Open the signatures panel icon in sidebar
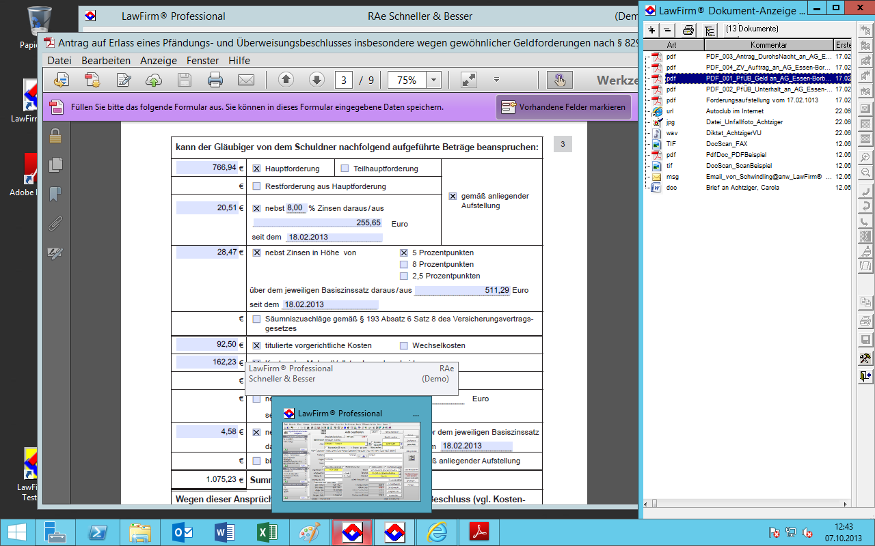The width and height of the screenshot is (875, 546). tap(55, 253)
